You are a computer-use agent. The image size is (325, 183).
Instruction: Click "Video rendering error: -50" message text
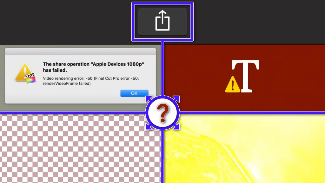[x=91, y=81]
